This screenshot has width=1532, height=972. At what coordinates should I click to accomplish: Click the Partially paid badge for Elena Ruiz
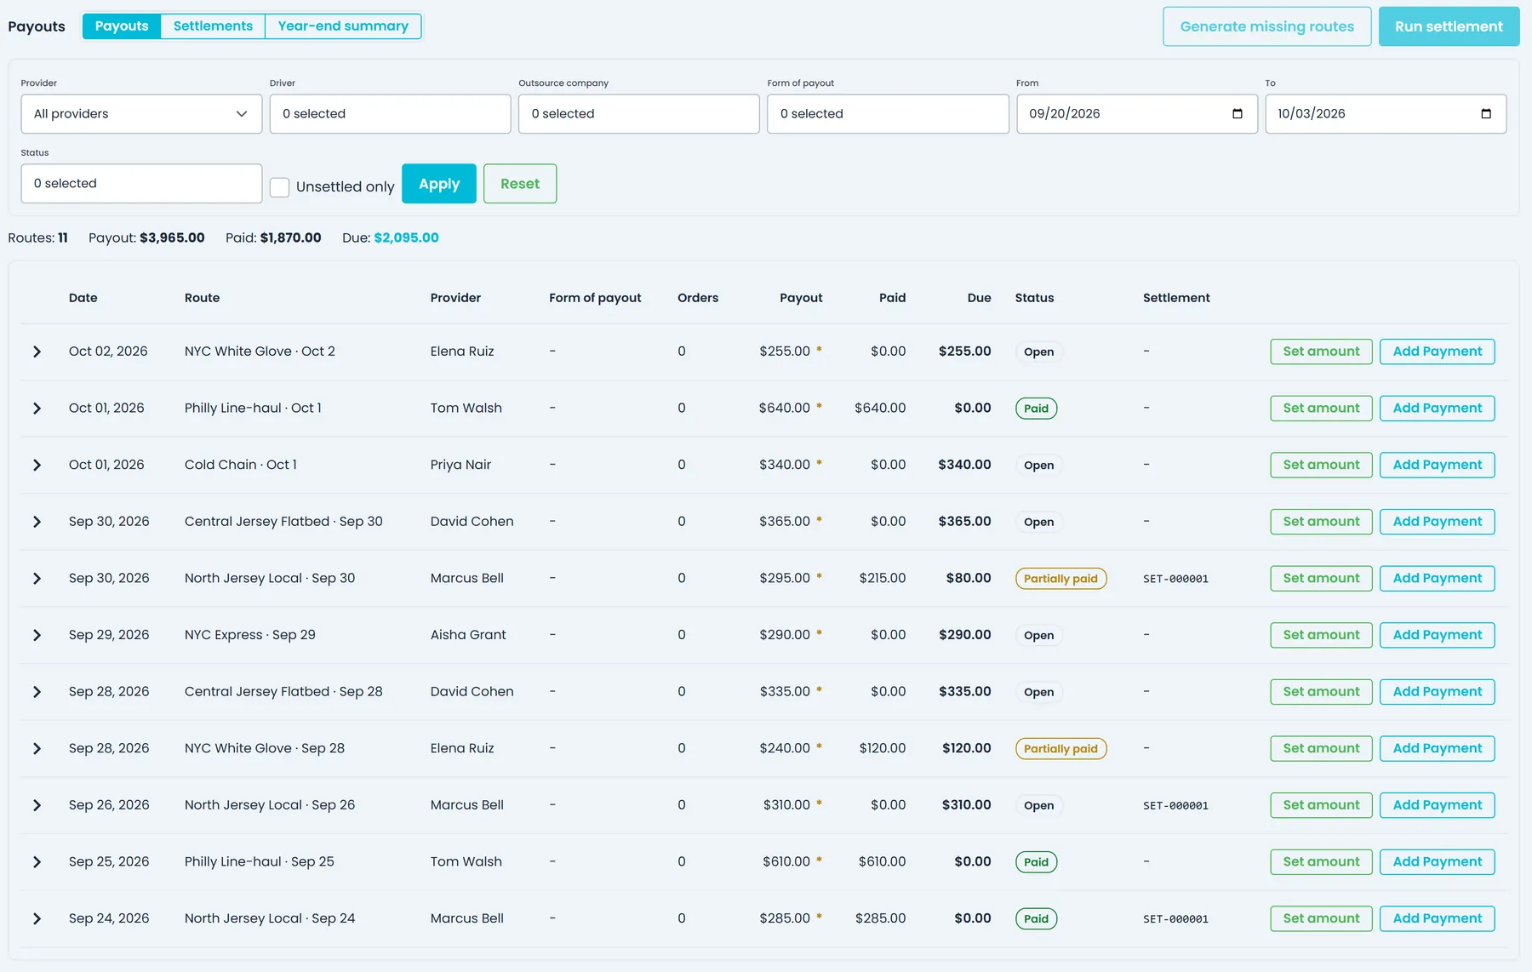(1060, 749)
